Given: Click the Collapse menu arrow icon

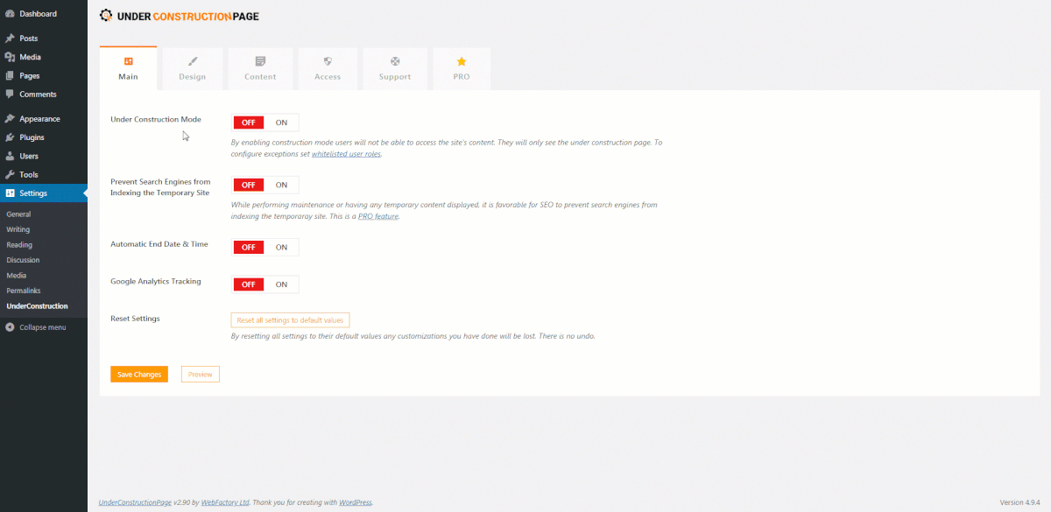Looking at the screenshot, I should click(10, 327).
